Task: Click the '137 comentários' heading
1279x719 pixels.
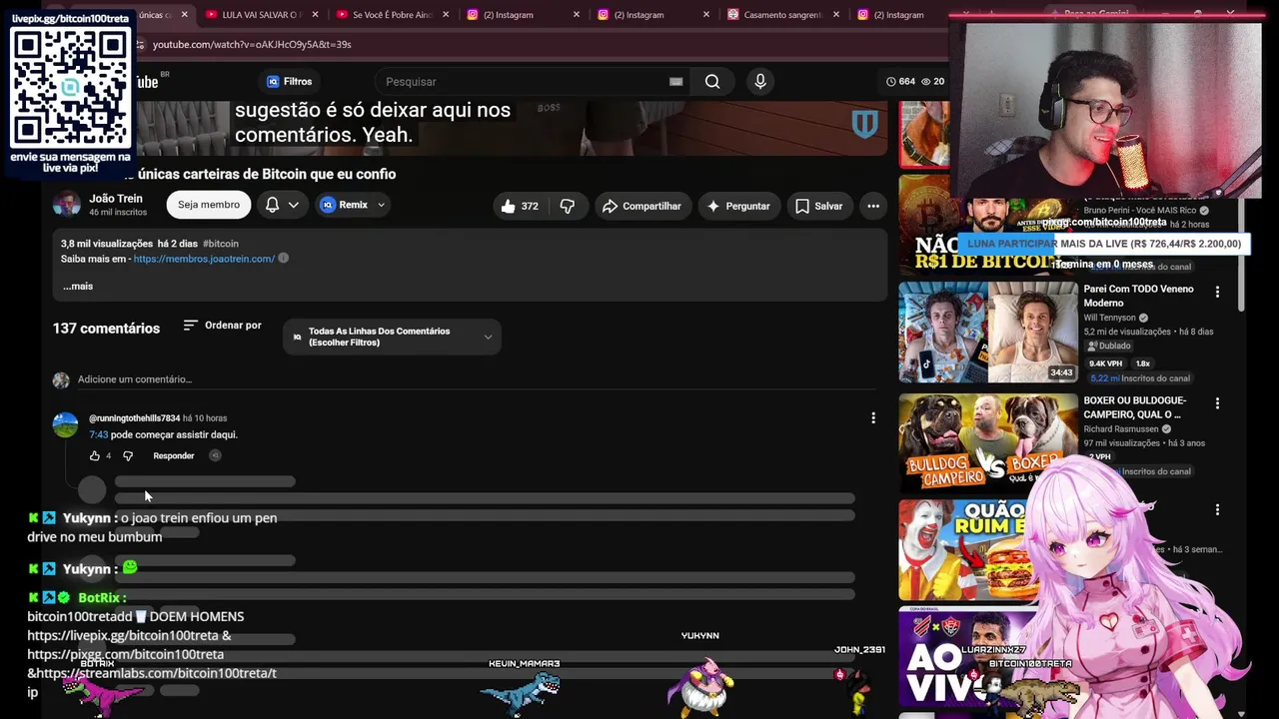Action: [106, 329]
